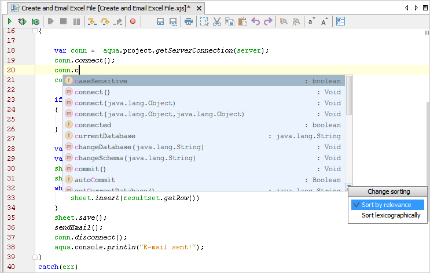Click 'sheet.save();' on line 35

[80, 217]
